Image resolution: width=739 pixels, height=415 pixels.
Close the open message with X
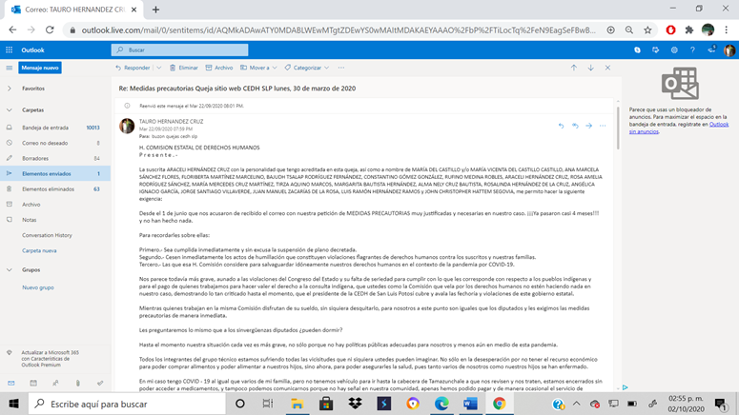click(x=607, y=68)
